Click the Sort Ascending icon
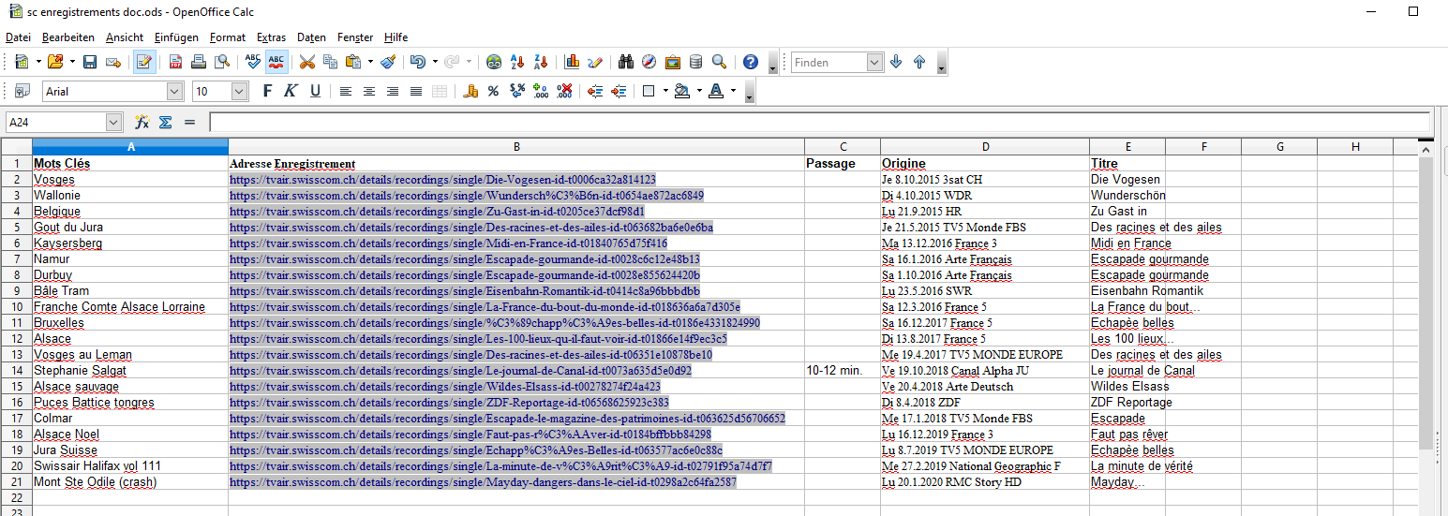This screenshot has height=516, width=1448. click(516, 63)
